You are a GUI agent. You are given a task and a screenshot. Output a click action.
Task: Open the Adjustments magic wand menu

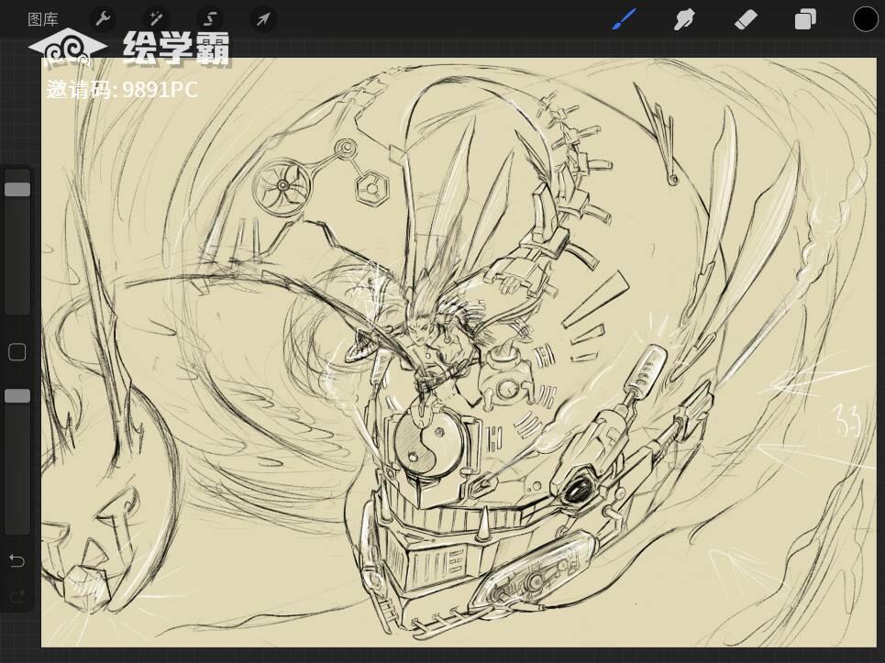pos(155,19)
